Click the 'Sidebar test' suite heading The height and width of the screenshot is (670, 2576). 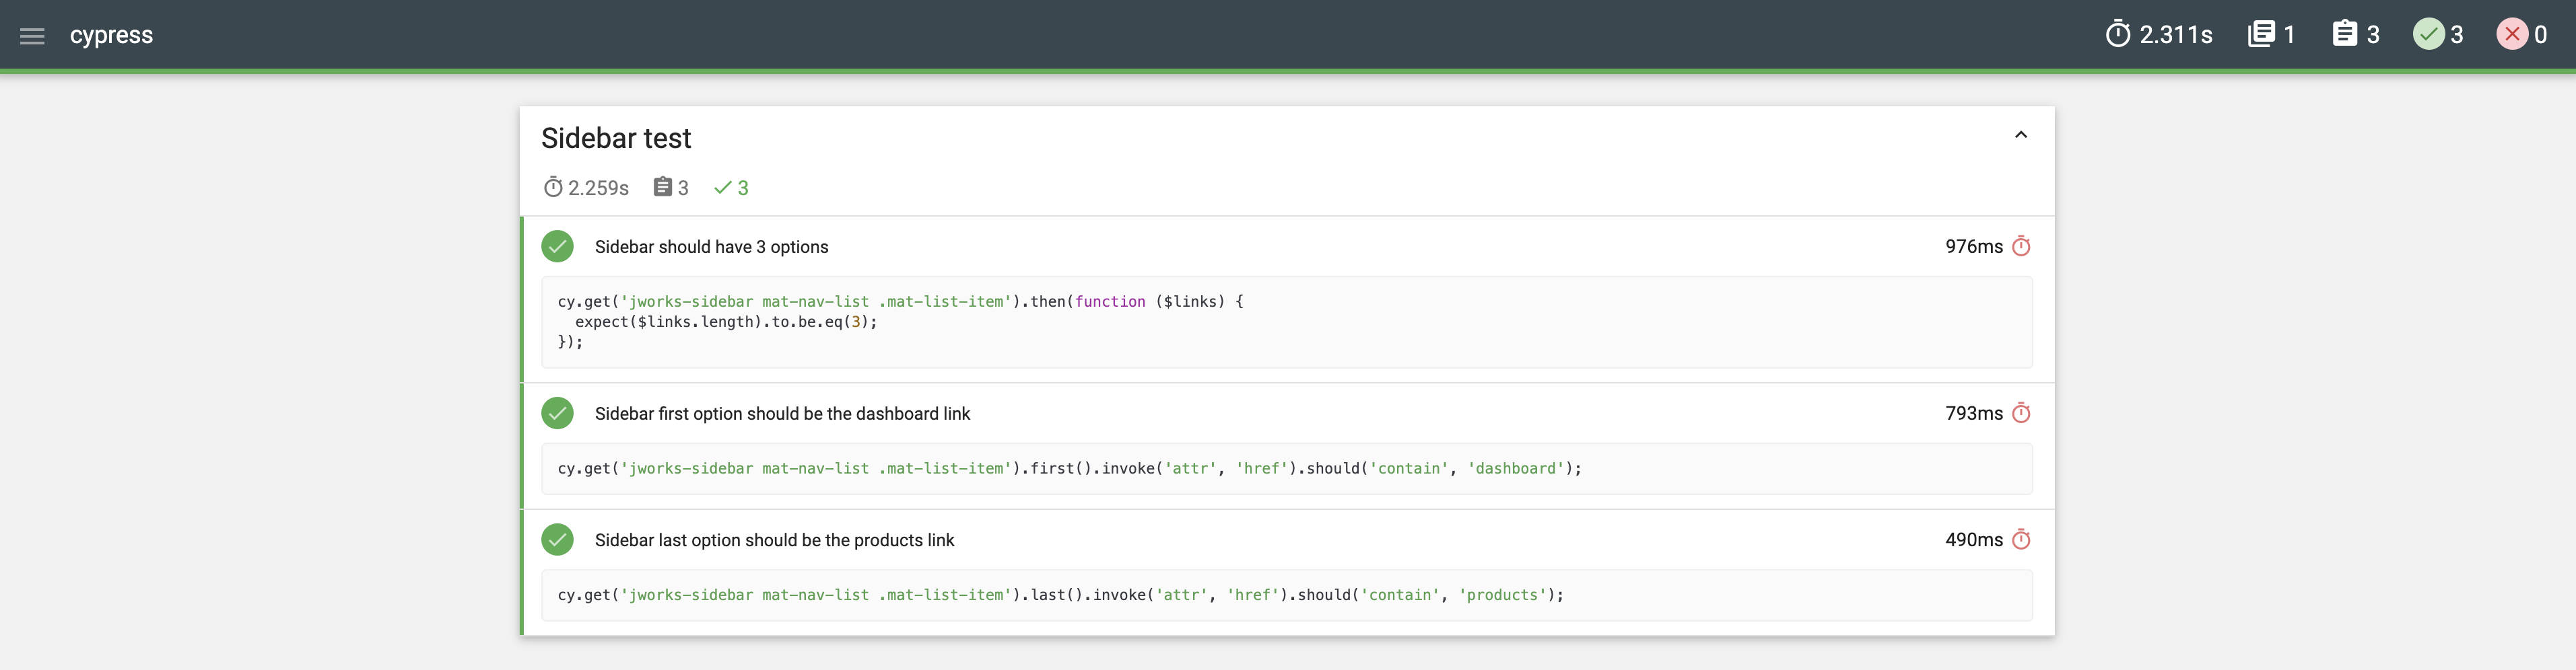(x=616, y=139)
